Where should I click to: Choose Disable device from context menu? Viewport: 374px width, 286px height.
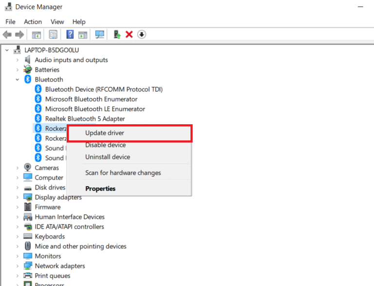pos(130,145)
